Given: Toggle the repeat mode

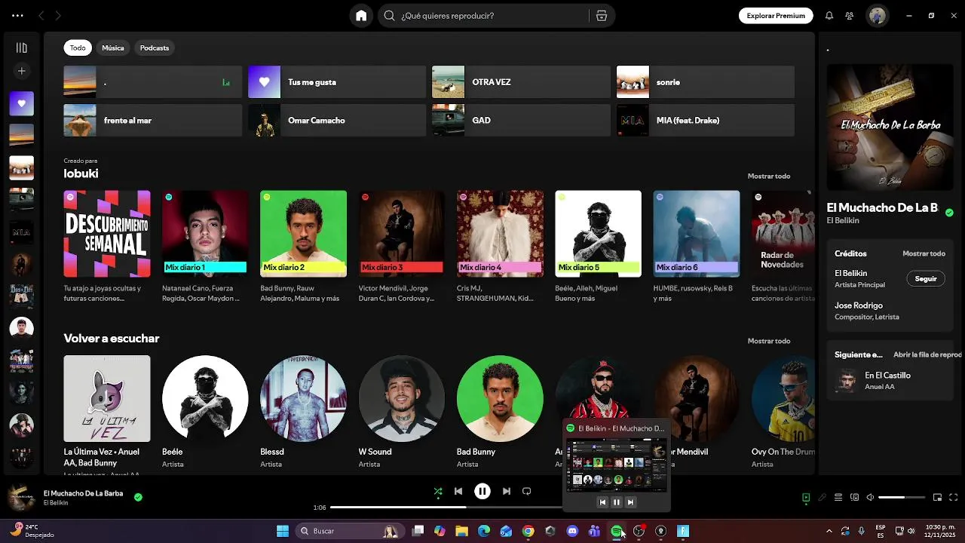Looking at the screenshot, I should click(x=527, y=492).
